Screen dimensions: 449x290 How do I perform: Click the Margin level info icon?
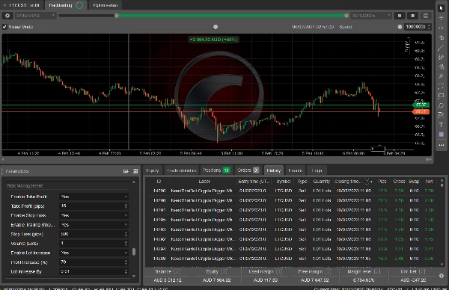pos(377,271)
